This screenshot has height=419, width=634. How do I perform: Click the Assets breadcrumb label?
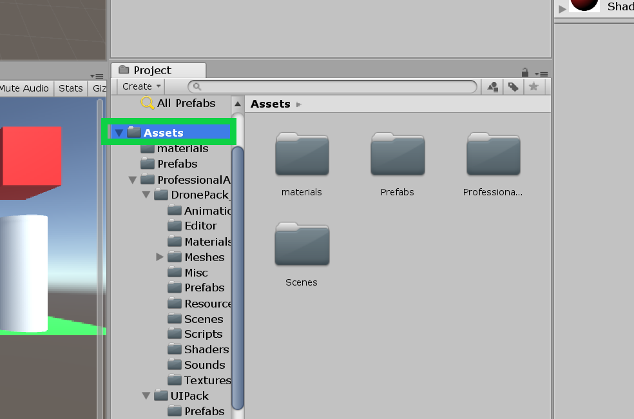point(270,104)
